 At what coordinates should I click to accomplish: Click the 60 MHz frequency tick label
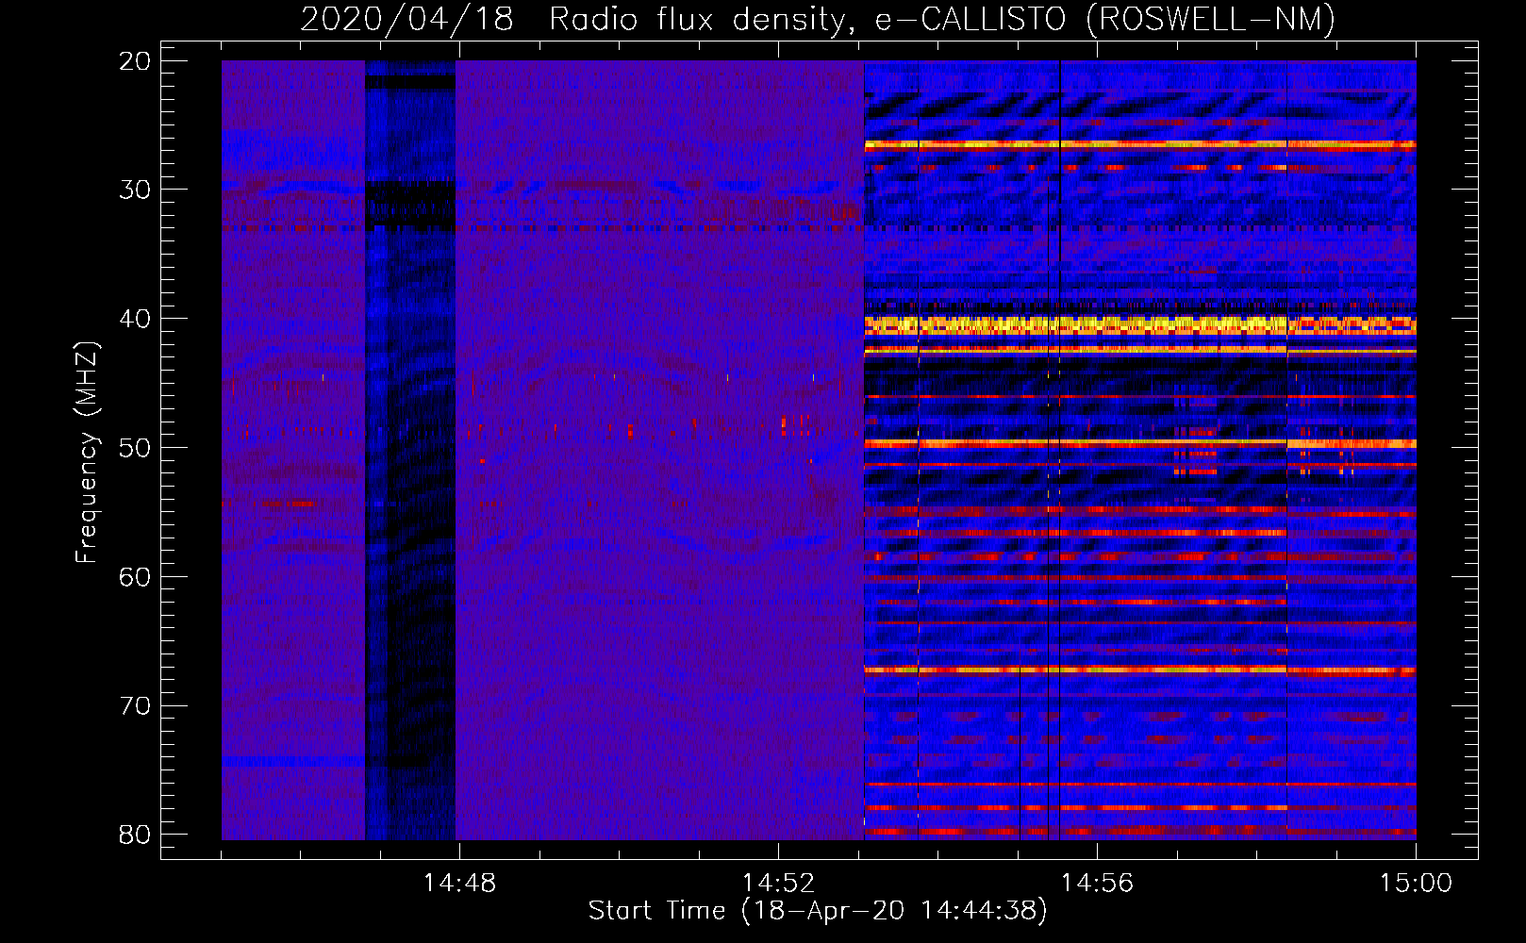point(135,577)
